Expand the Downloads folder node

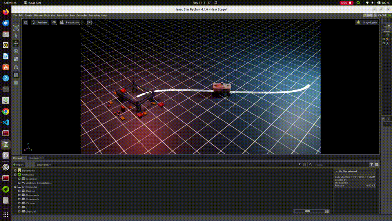coord(19,199)
